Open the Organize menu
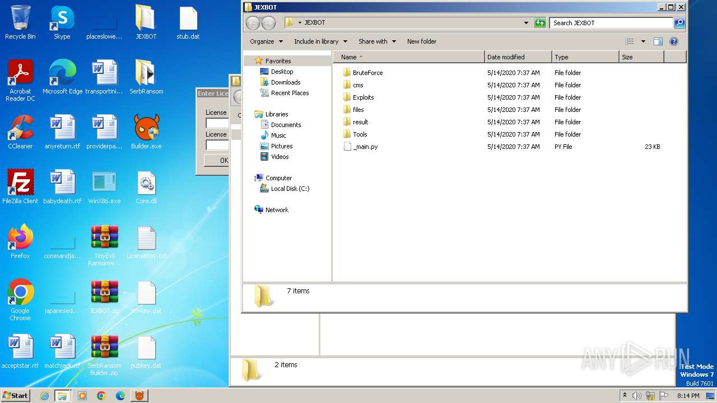 266,41
